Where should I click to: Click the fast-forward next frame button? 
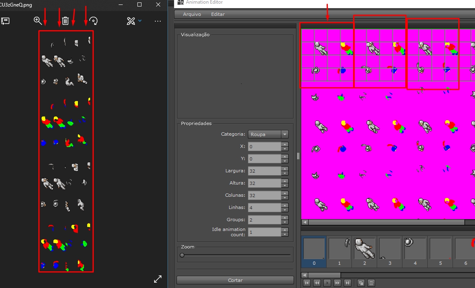337,283
